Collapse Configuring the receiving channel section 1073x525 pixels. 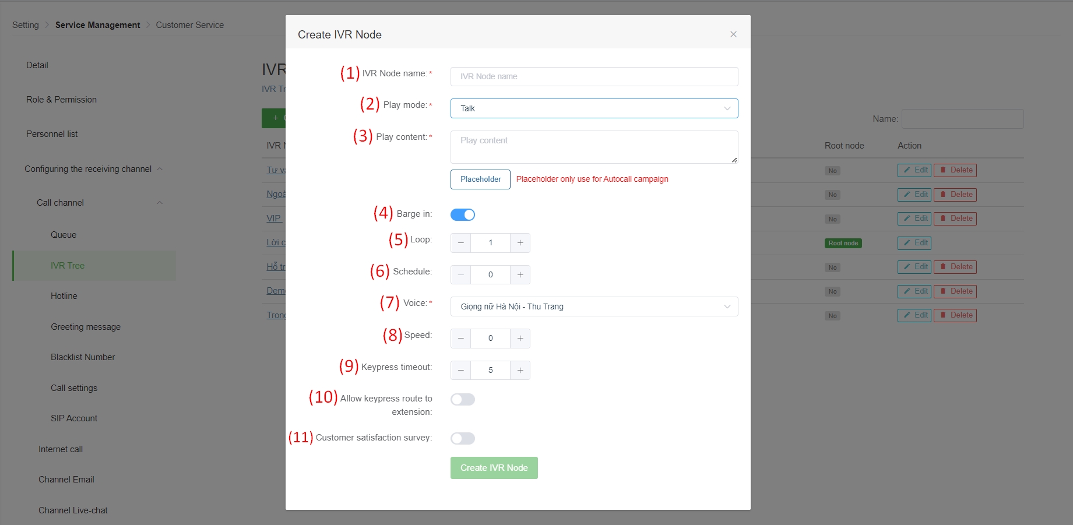(159, 169)
